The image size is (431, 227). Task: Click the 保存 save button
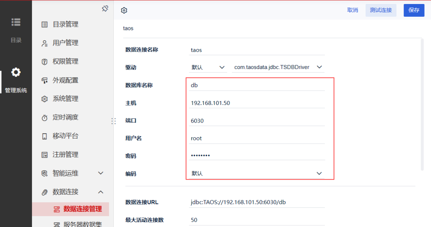(414, 10)
